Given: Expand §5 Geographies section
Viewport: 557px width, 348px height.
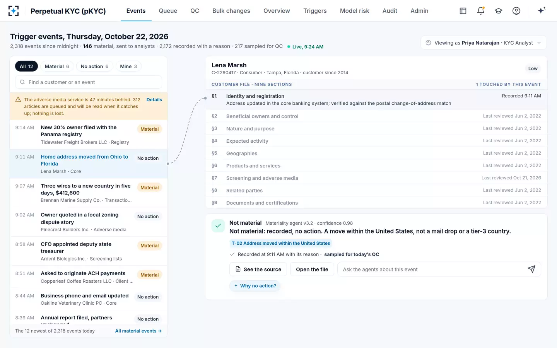Looking at the screenshot, I should [x=376, y=153].
